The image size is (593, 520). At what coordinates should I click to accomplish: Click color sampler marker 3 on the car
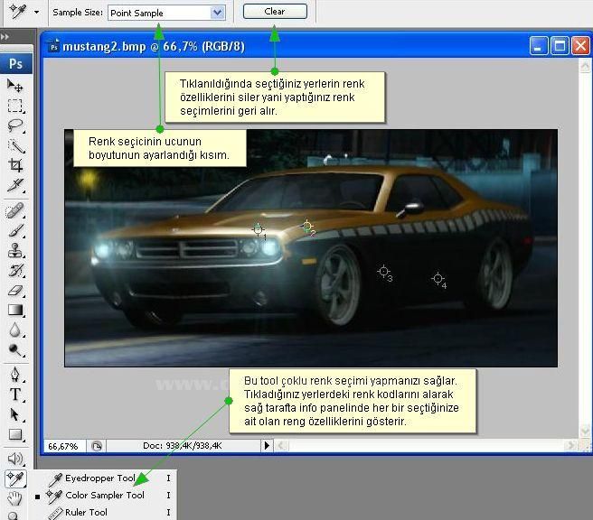click(x=383, y=271)
